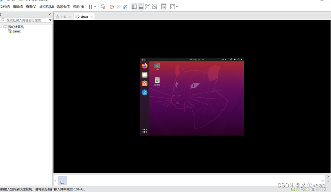The image size is (331, 192).
Task: Toggle the thumbnail bar view
Action: (x=141, y=7)
